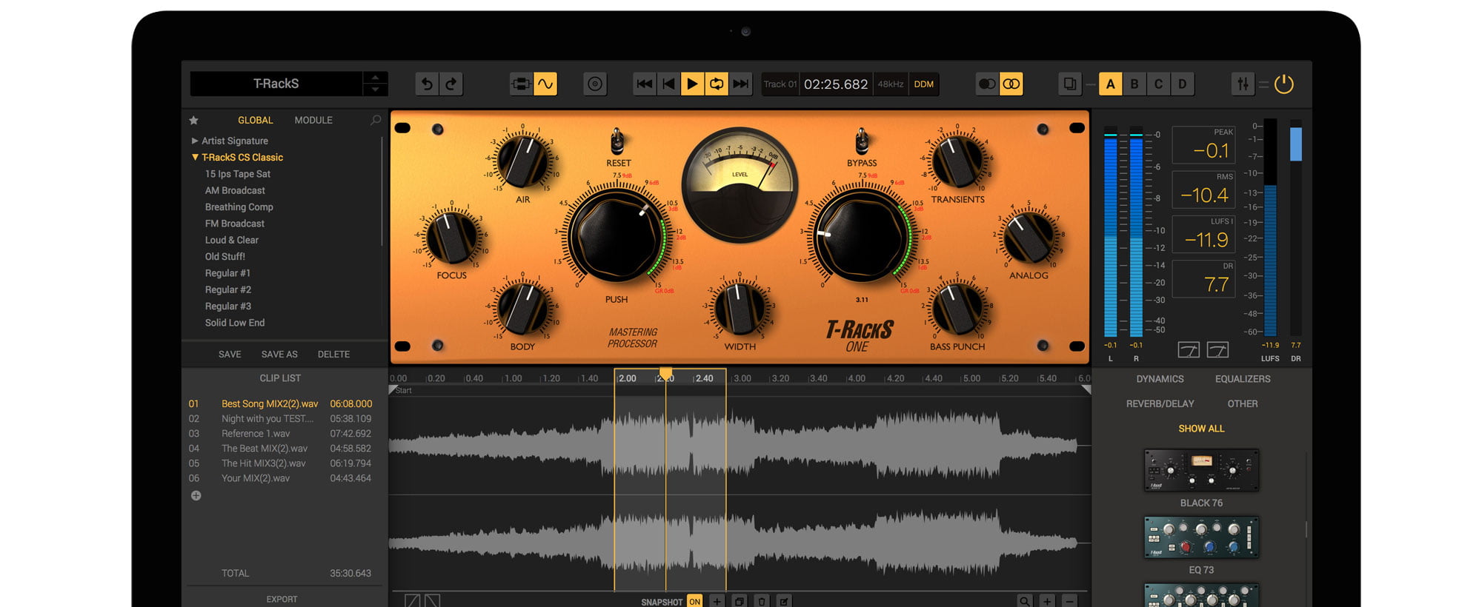Select comparison slot C
Image resolution: width=1482 pixels, height=607 pixels.
[x=1158, y=84]
